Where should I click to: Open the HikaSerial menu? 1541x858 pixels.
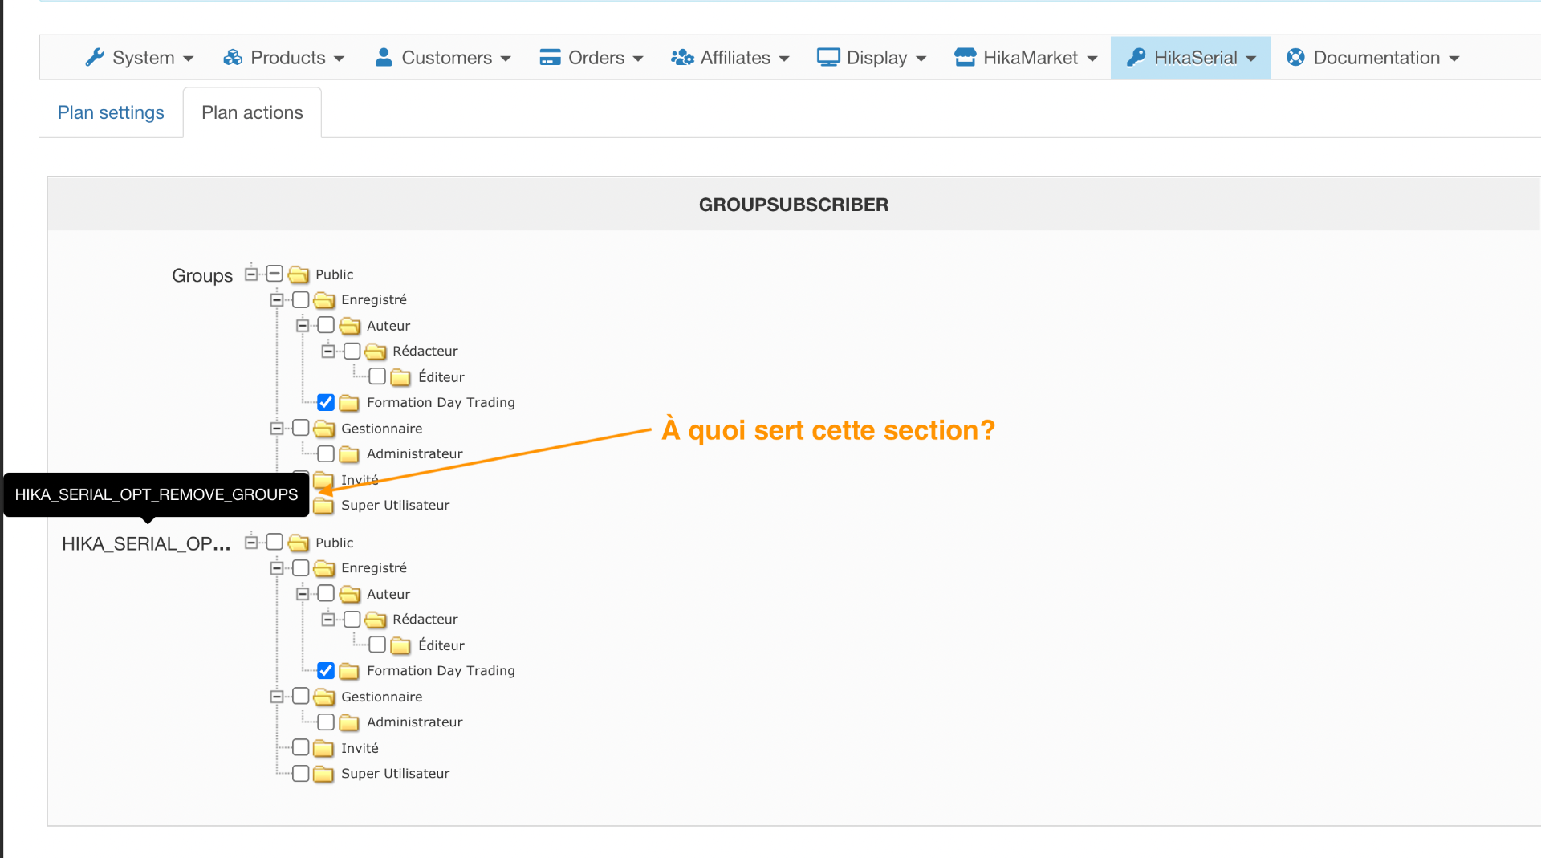point(1190,57)
